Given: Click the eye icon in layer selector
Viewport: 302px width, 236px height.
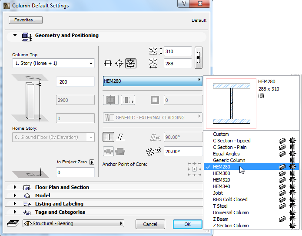Looking at the screenshot, I should click(28, 223).
